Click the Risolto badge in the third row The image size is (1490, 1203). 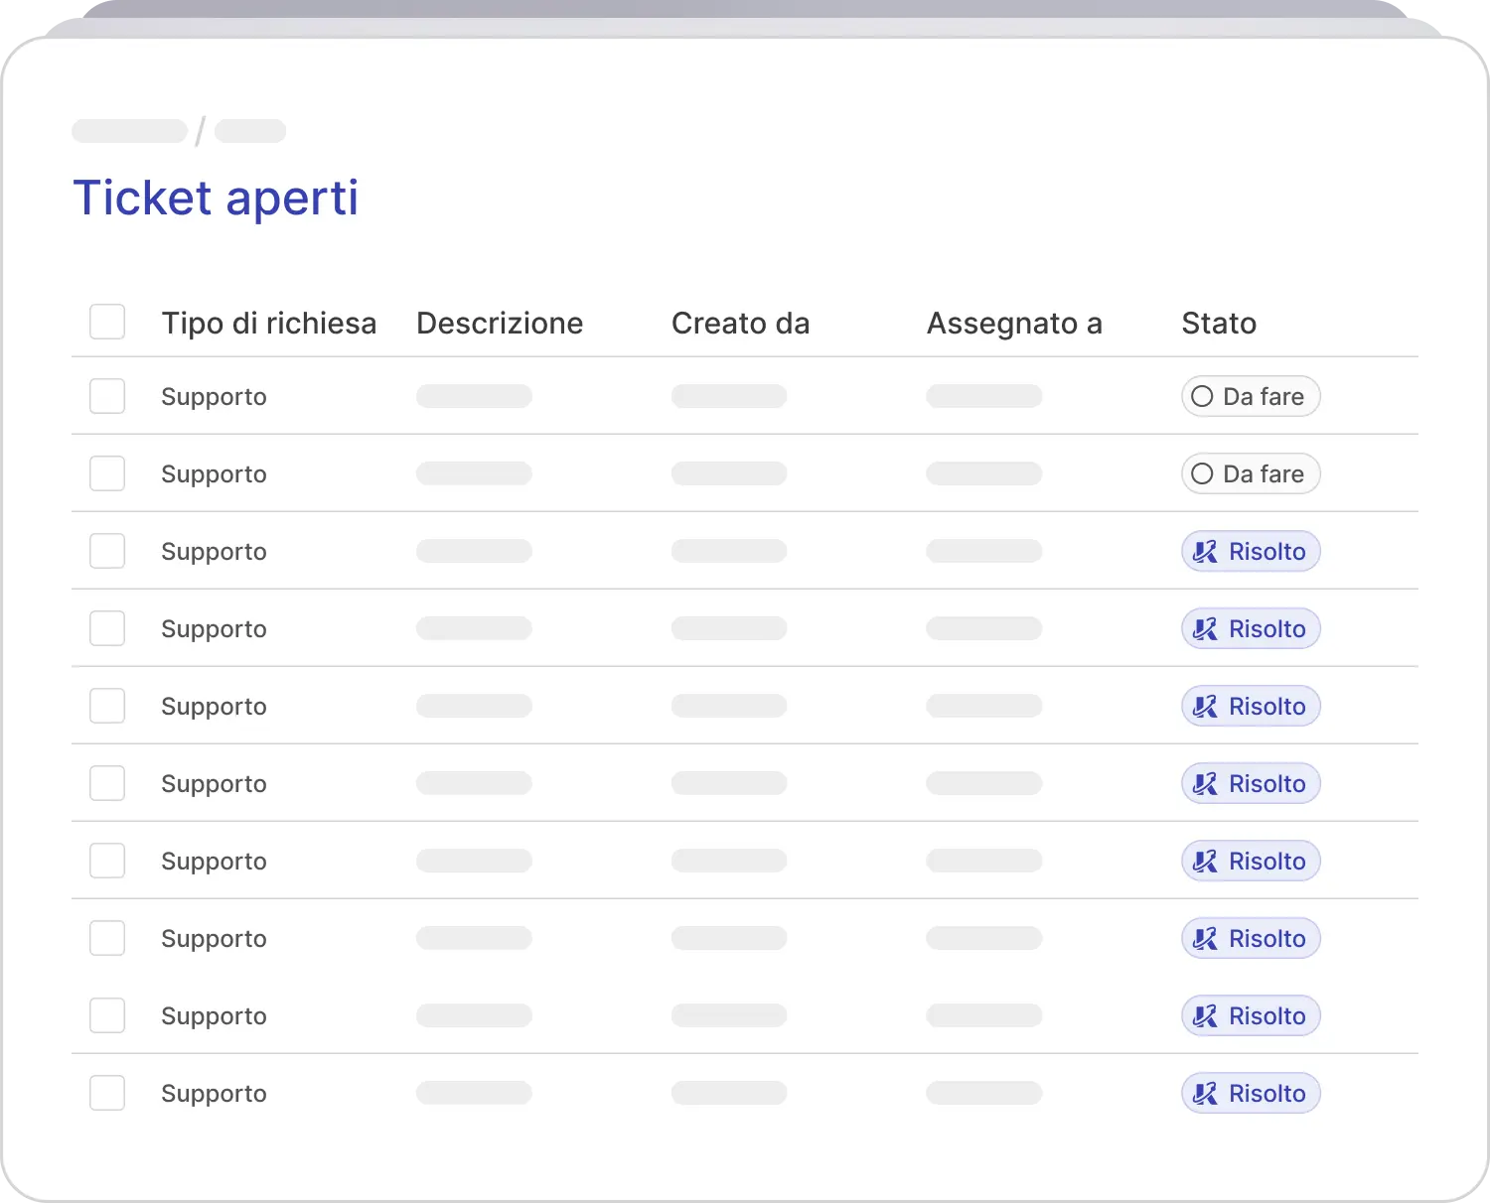coord(1251,551)
